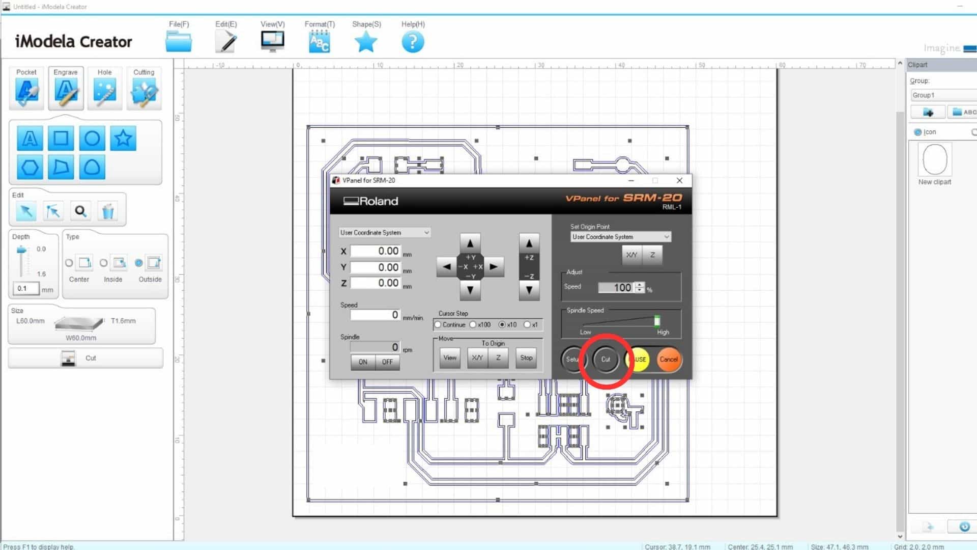
Task: Raise the Z axis with up arrow
Action: (x=529, y=243)
